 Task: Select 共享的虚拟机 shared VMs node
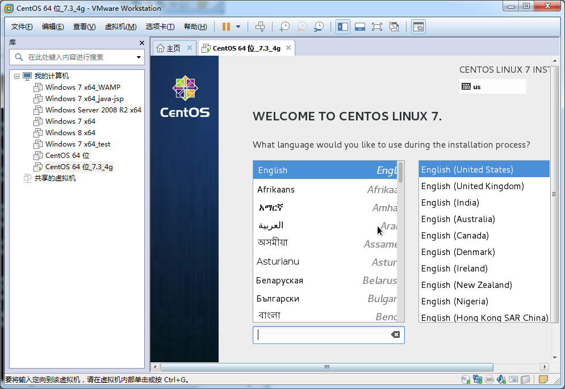click(55, 178)
